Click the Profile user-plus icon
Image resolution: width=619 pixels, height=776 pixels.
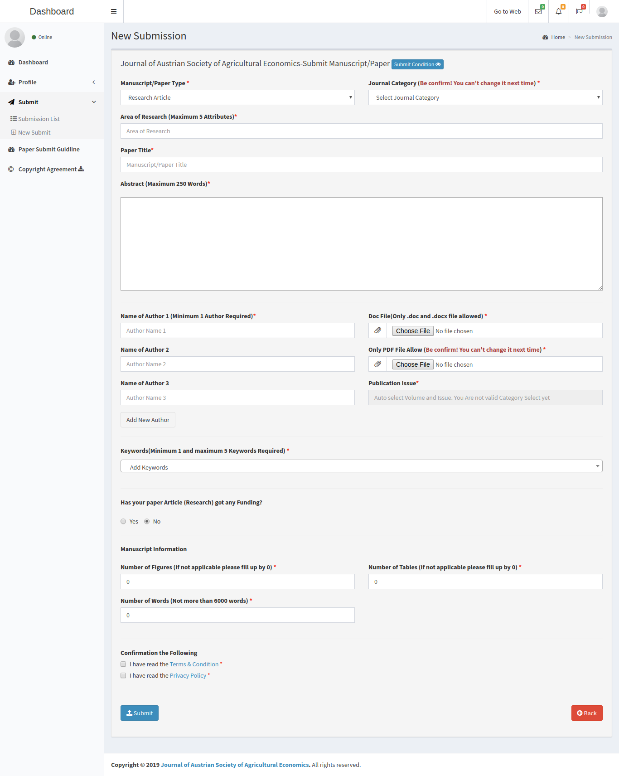11,82
